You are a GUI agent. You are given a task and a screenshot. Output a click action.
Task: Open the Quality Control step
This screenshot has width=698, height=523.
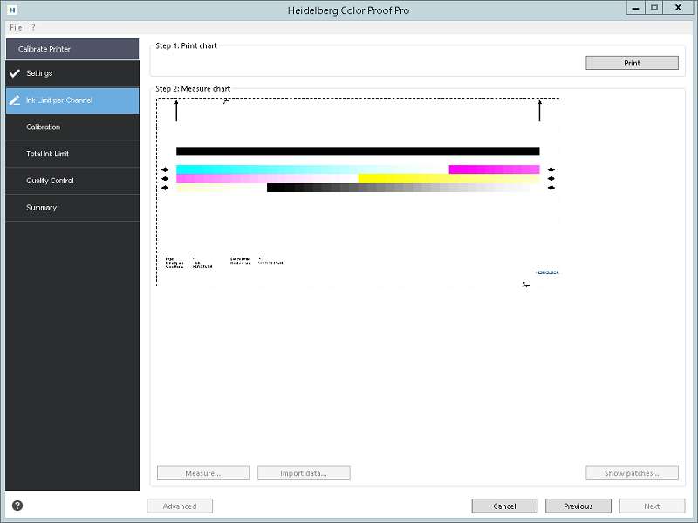coord(72,181)
